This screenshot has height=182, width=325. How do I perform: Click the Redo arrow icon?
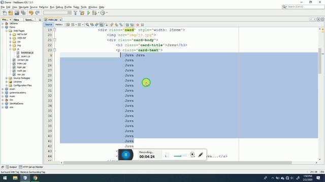point(37,13)
